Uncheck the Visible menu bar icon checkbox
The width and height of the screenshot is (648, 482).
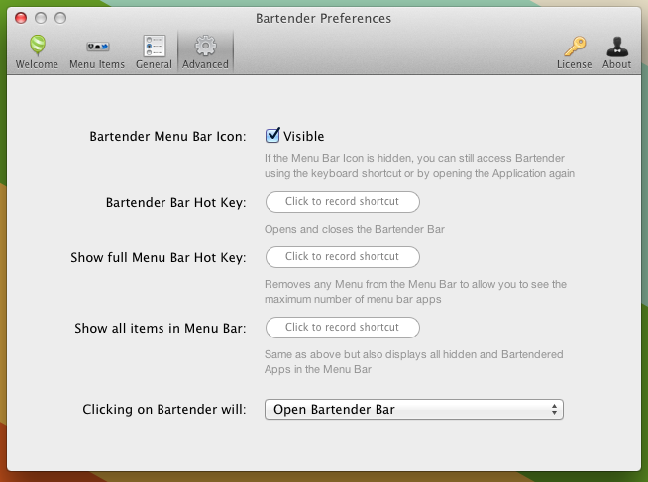(x=272, y=135)
